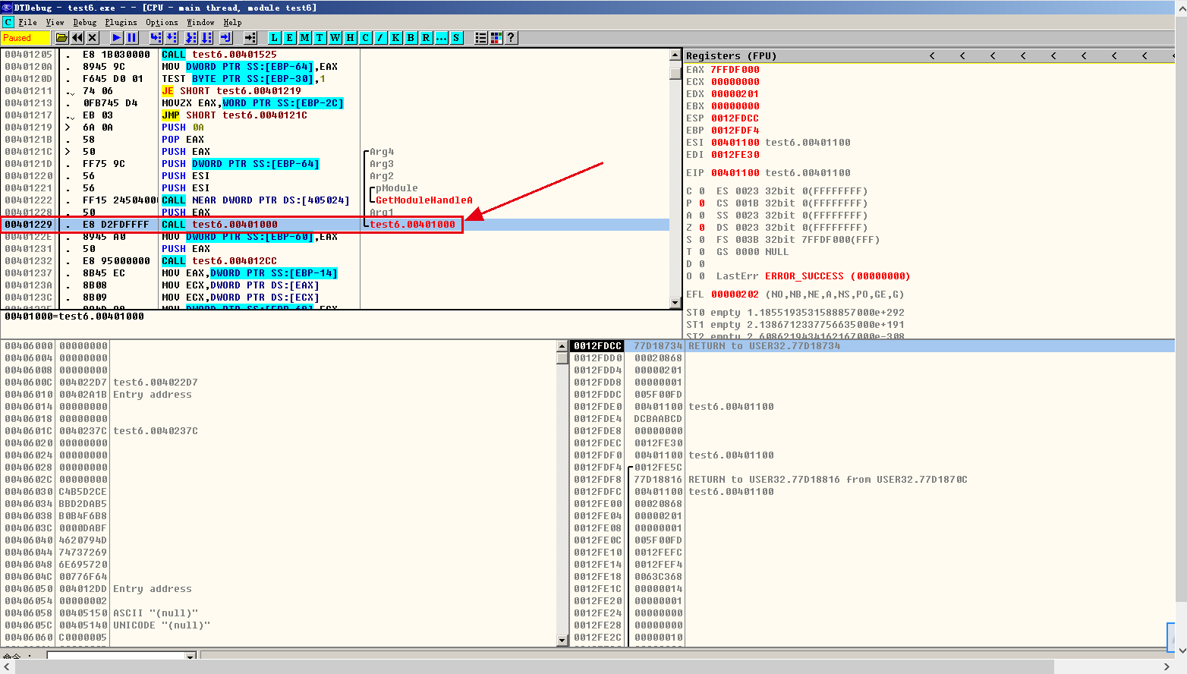1187x674 pixels.
Task: Click the Trace Into toolbar icon
Action: point(191,37)
